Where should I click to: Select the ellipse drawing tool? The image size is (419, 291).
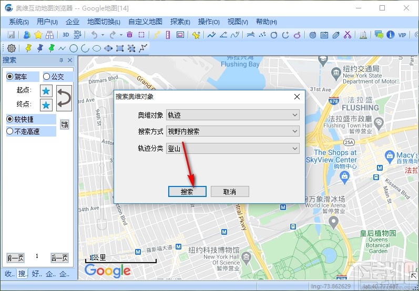tap(96, 48)
